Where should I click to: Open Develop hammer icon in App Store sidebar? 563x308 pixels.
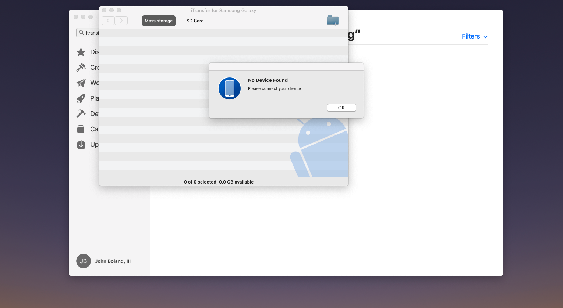click(81, 114)
